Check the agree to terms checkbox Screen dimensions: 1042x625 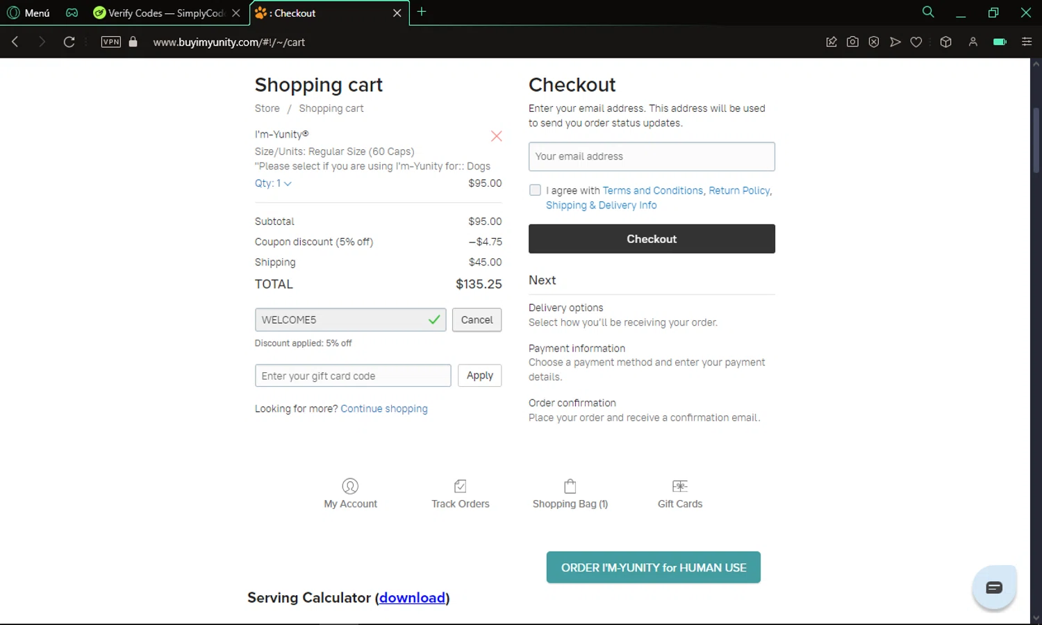click(535, 190)
